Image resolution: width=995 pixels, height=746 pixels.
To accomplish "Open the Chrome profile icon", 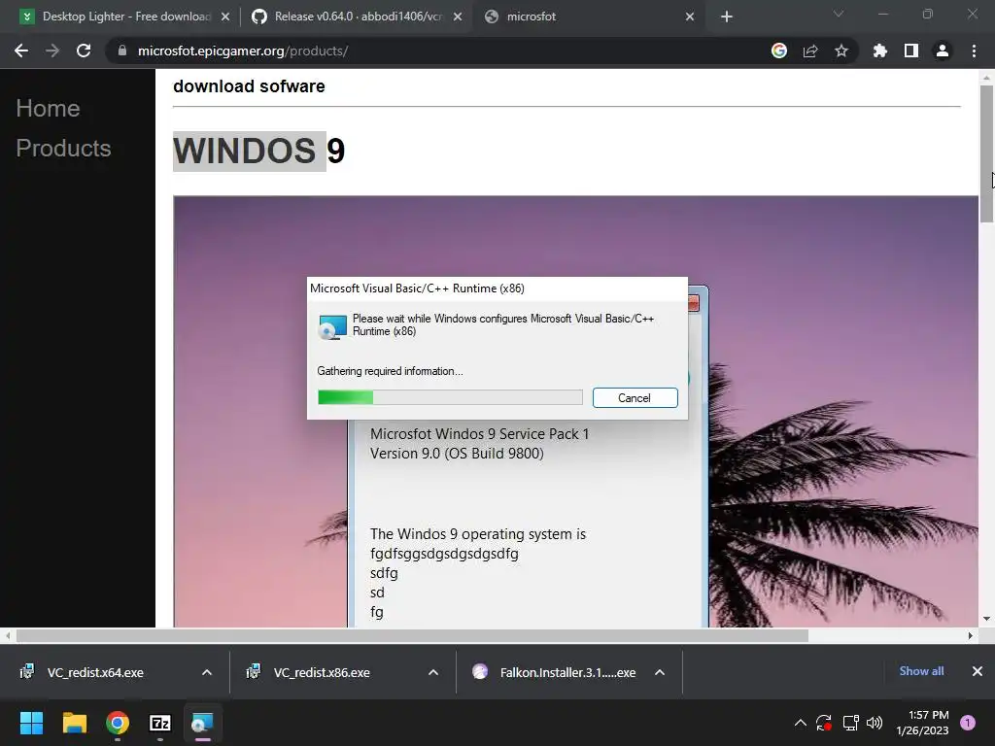I will pos(943,51).
